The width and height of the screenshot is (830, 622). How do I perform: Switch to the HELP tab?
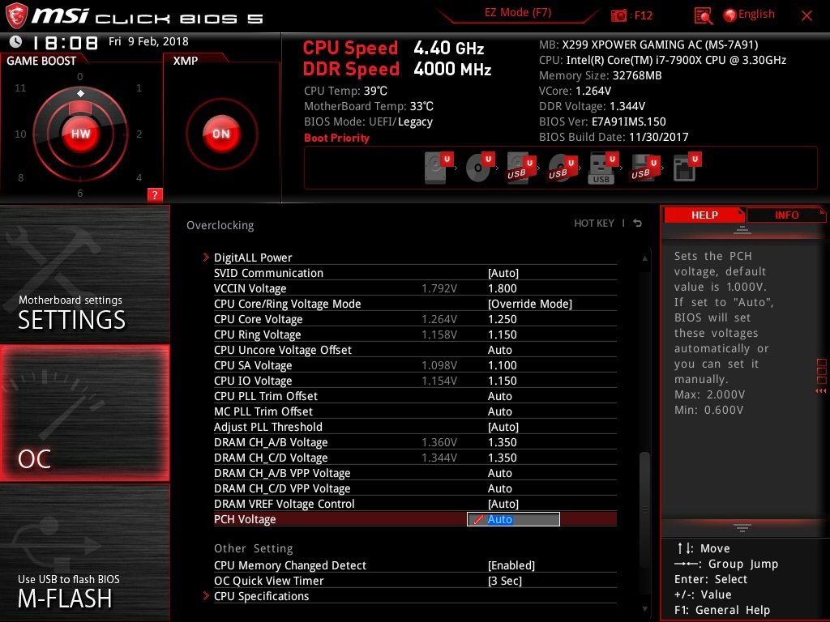704,215
